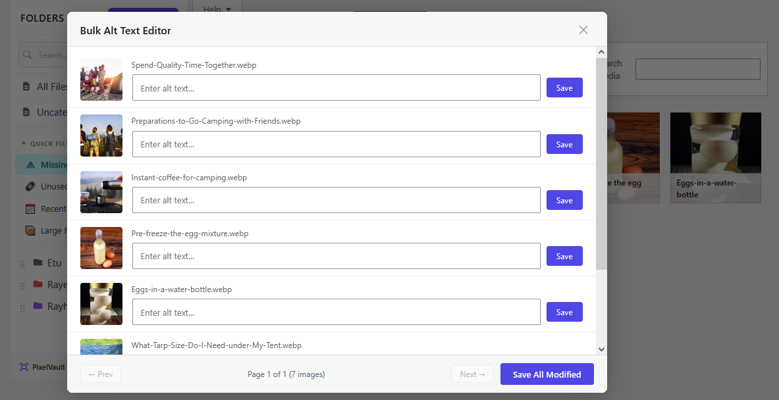
Task: Open the Help dropdown in background page
Action: pos(217,9)
